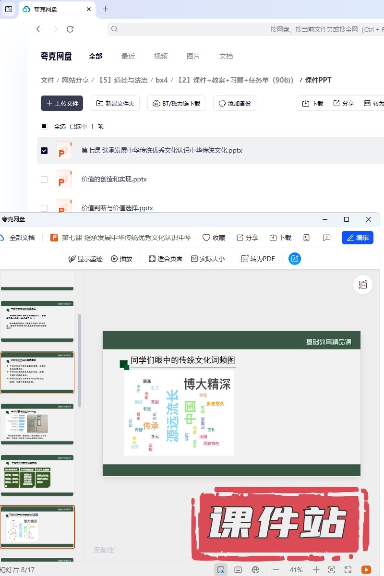Image resolution: width=384 pixels, height=576 pixels.
Task: Open the 图片 tab
Action: 193,56
